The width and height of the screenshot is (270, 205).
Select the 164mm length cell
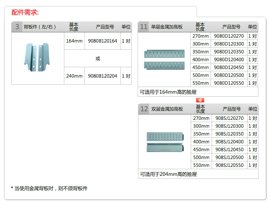[74, 41]
